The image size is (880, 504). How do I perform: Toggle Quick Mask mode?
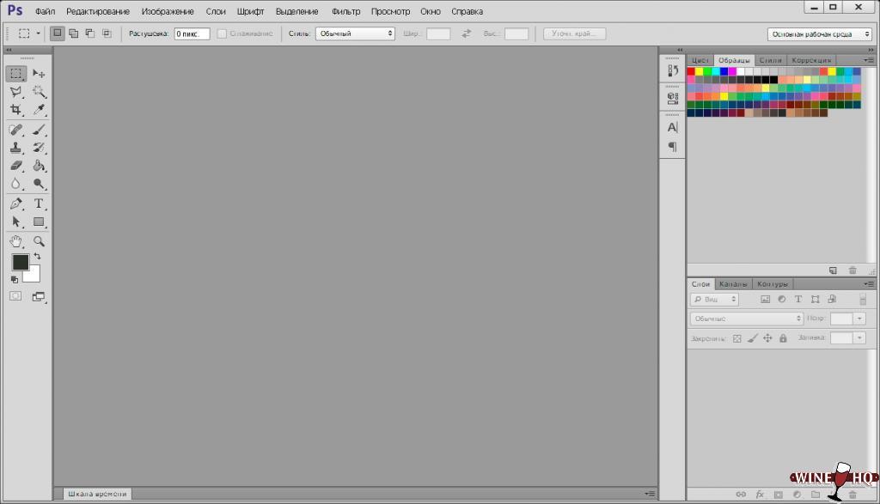click(14, 295)
